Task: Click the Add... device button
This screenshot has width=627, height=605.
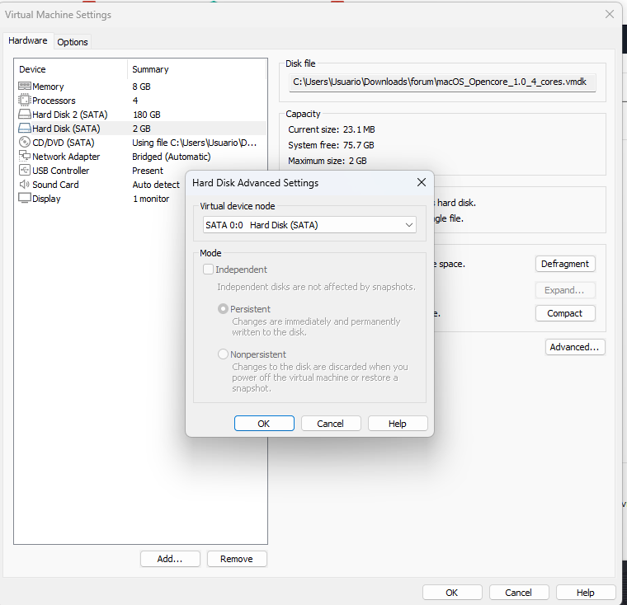Action: point(170,559)
